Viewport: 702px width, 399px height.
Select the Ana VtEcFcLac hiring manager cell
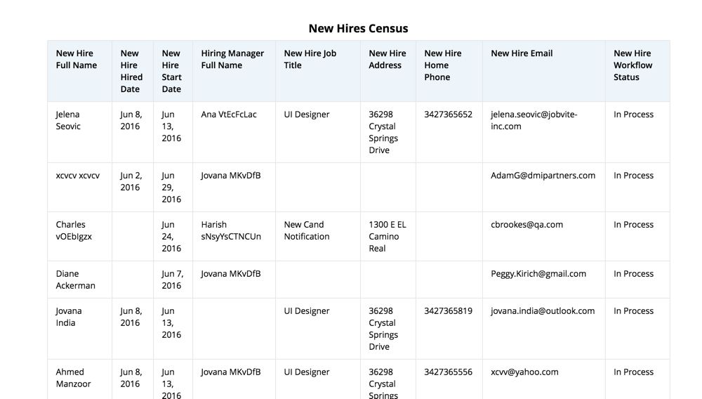pos(229,115)
